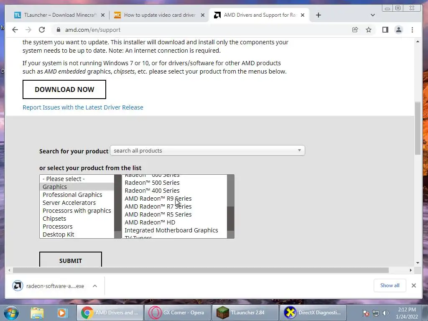Select Integrated Motherboard Graphics
428x321 pixels.
175,230
